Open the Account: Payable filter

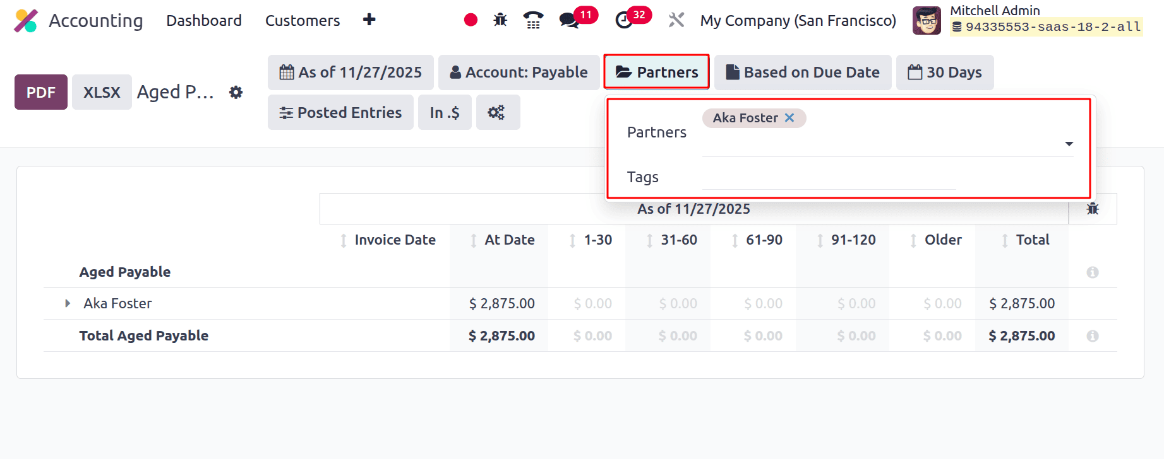tap(519, 73)
